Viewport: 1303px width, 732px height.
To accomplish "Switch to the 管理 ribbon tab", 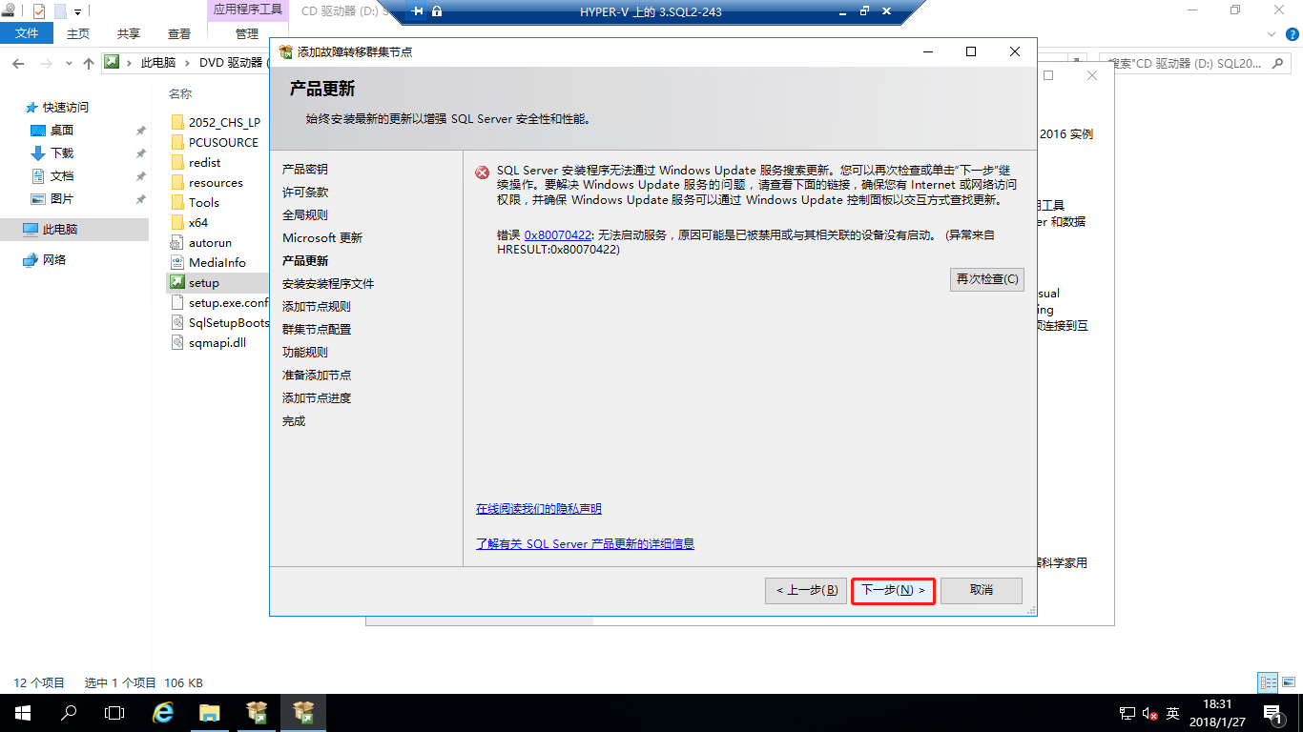I will (247, 33).
